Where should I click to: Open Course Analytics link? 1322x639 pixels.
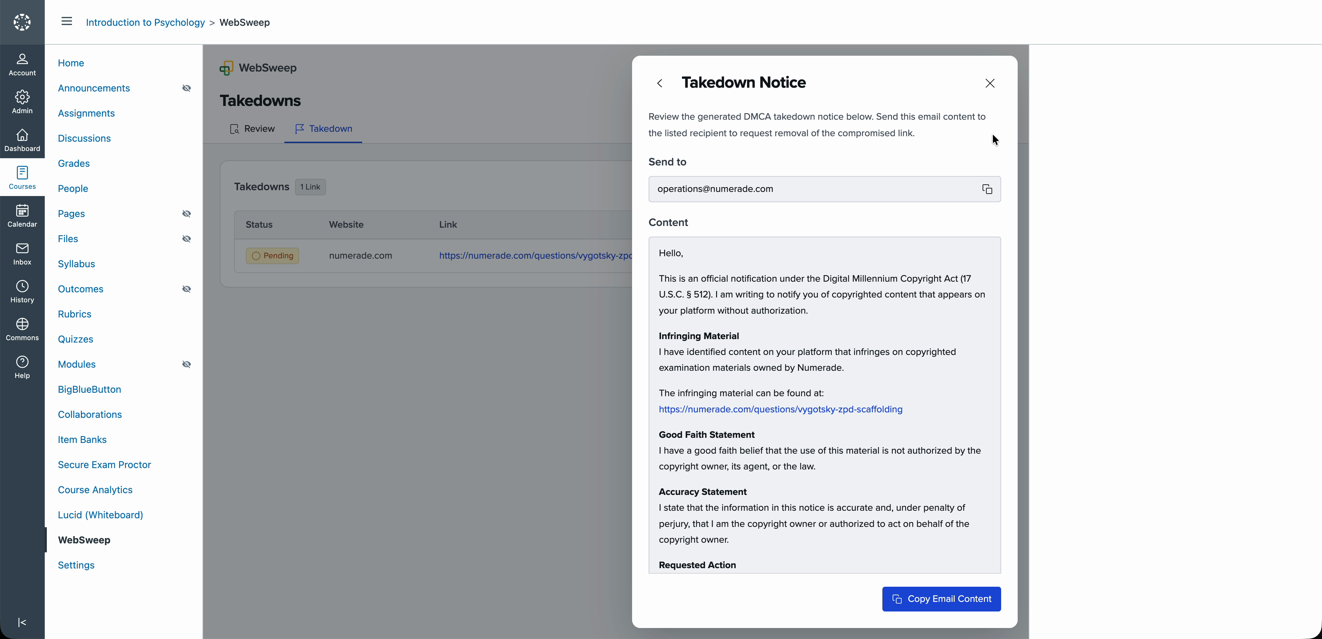pyautogui.click(x=95, y=490)
